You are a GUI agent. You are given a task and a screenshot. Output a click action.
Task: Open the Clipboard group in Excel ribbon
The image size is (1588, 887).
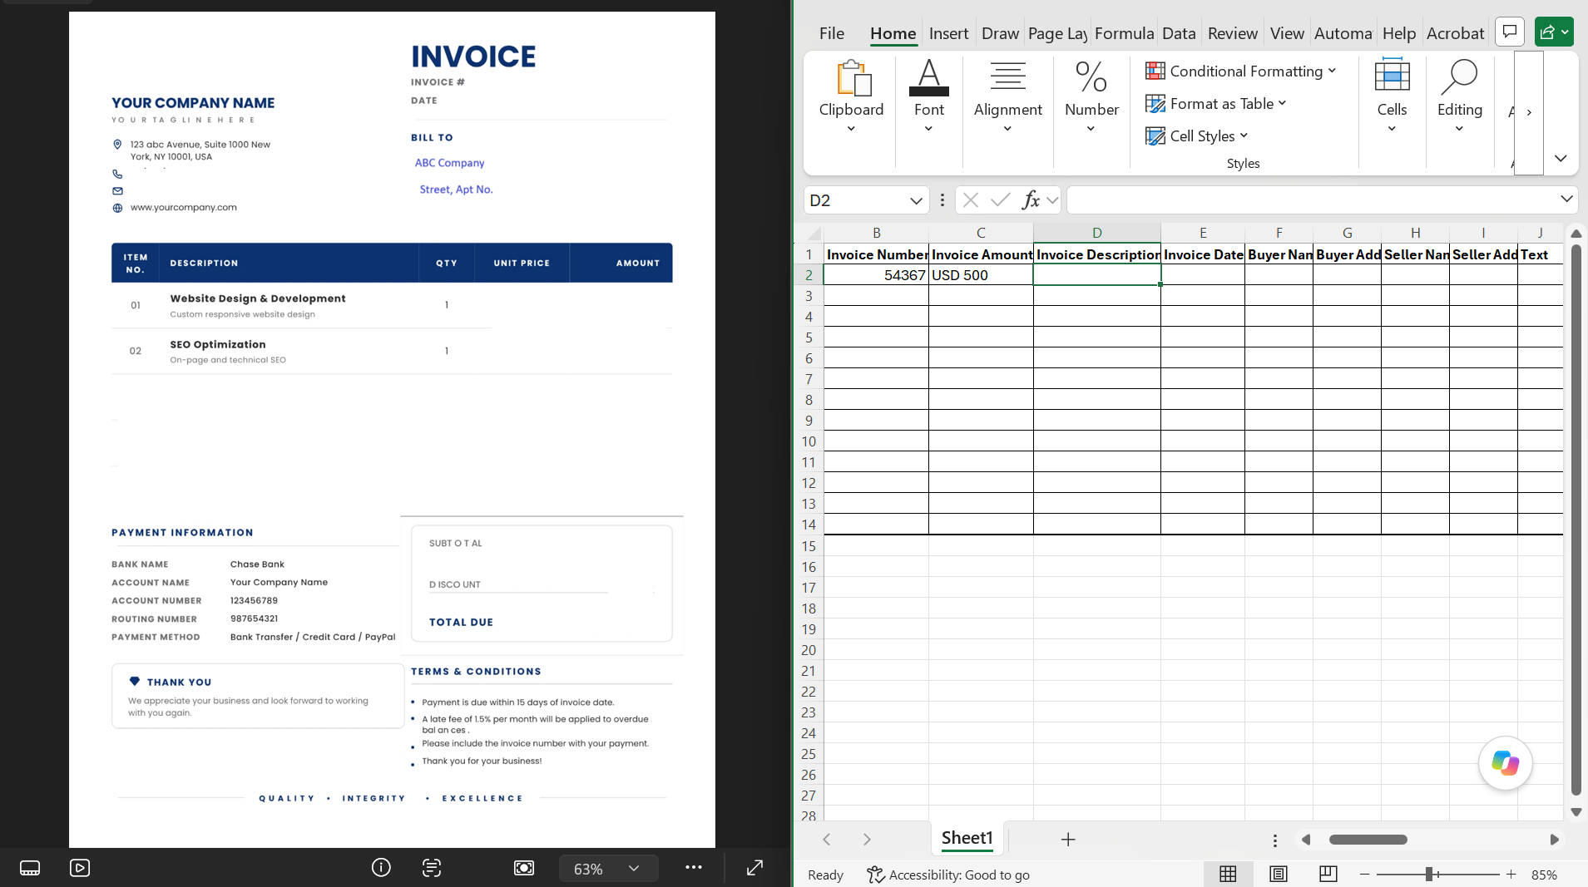click(851, 96)
